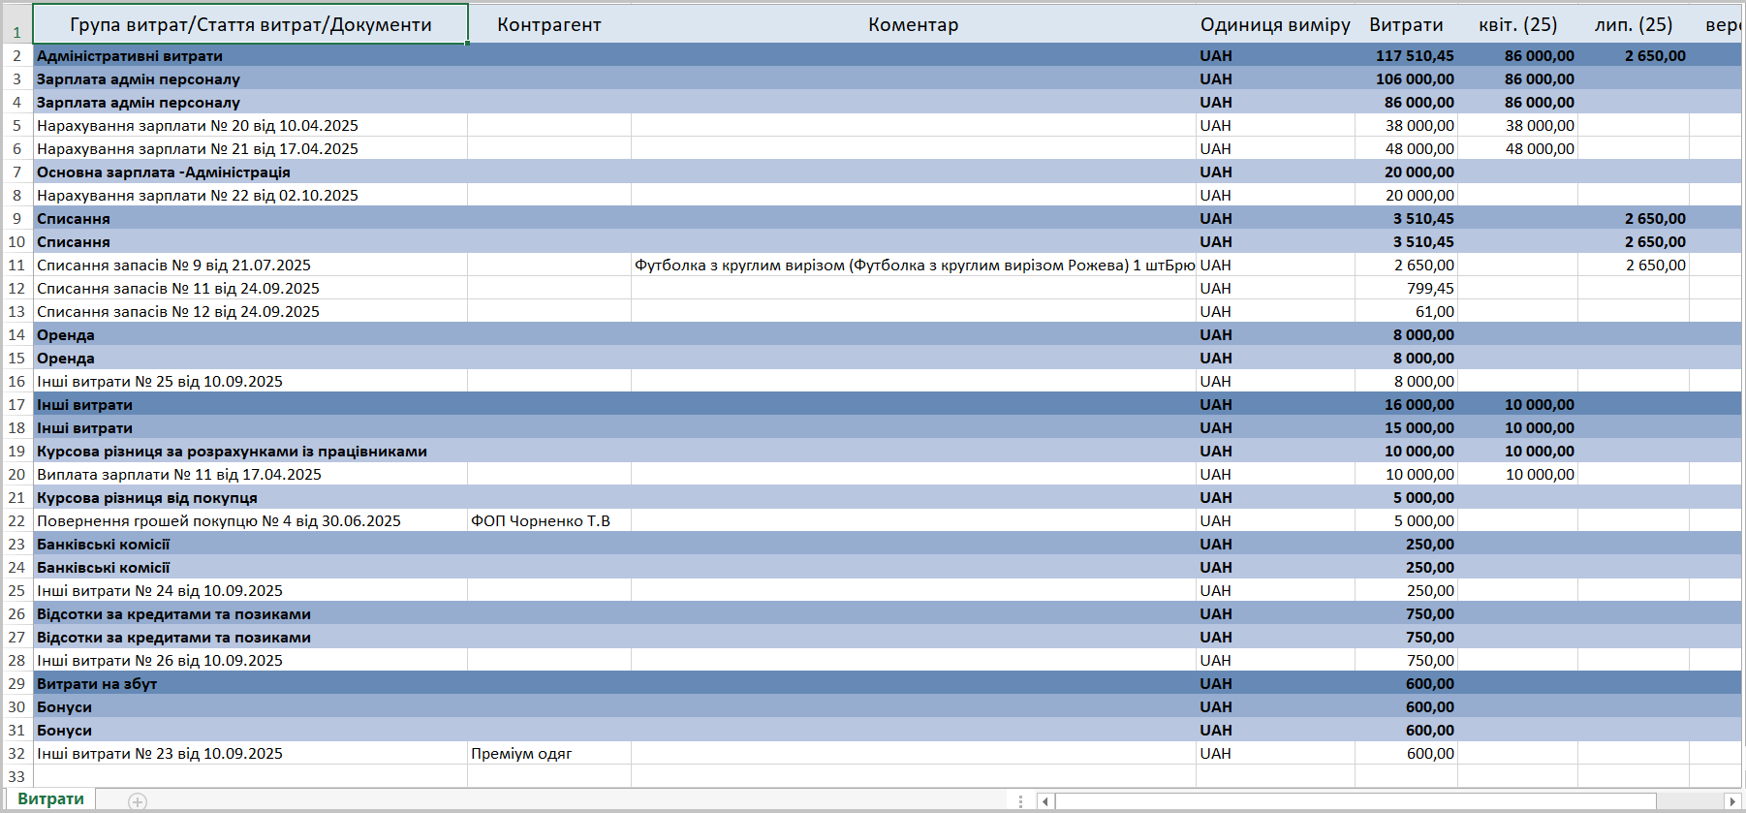
Task: Select the Витрати на збут group row
Action: click(97, 684)
